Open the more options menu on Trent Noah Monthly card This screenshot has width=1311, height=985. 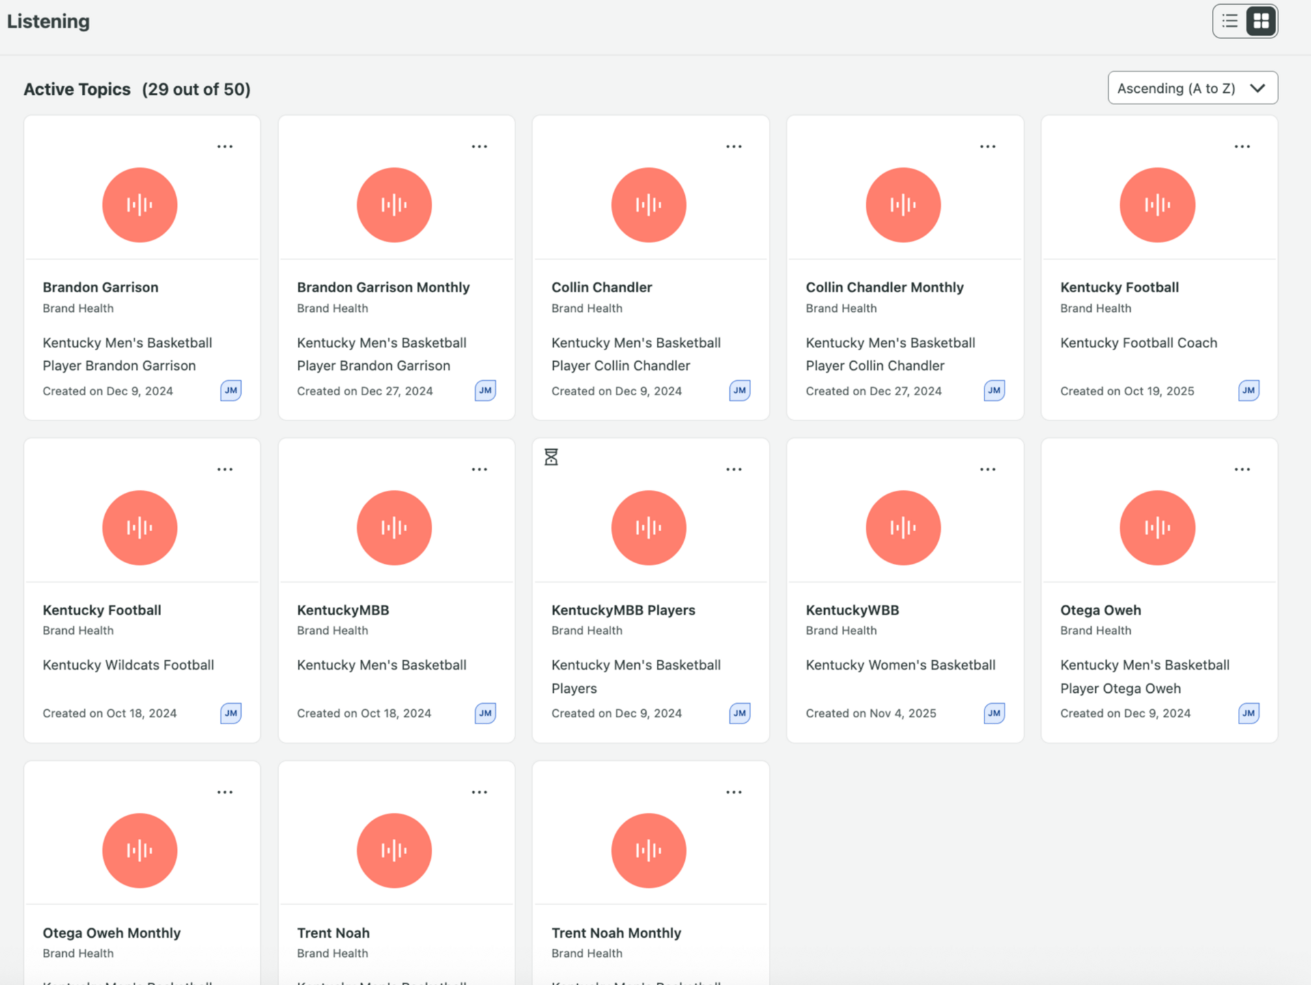pyautogui.click(x=733, y=793)
